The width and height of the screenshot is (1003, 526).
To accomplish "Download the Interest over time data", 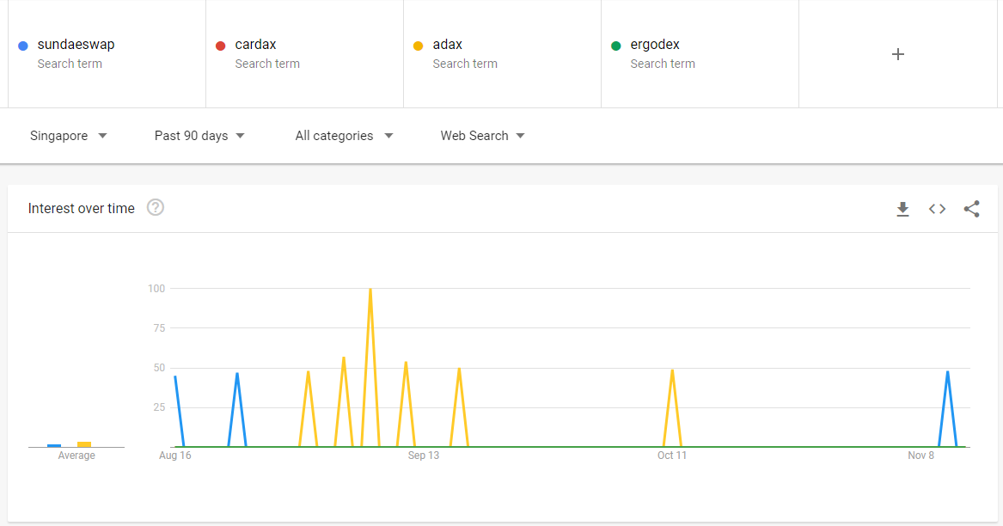I will coord(902,209).
